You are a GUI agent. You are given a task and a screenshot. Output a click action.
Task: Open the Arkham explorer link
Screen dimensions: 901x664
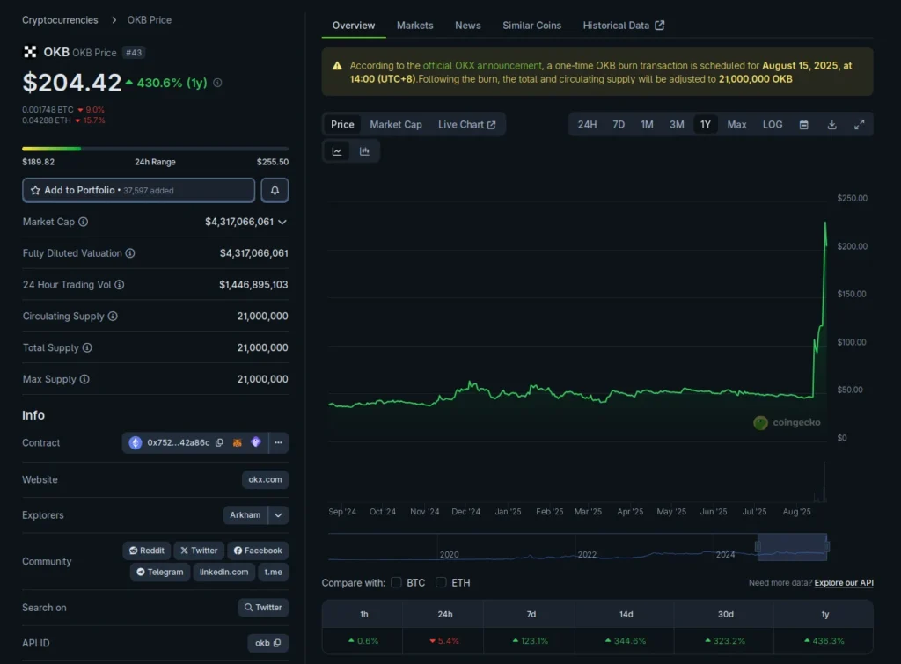pos(245,515)
